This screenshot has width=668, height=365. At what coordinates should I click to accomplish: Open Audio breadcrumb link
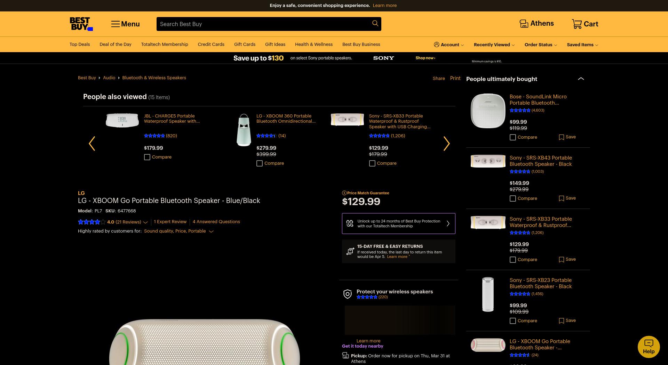(109, 78)
